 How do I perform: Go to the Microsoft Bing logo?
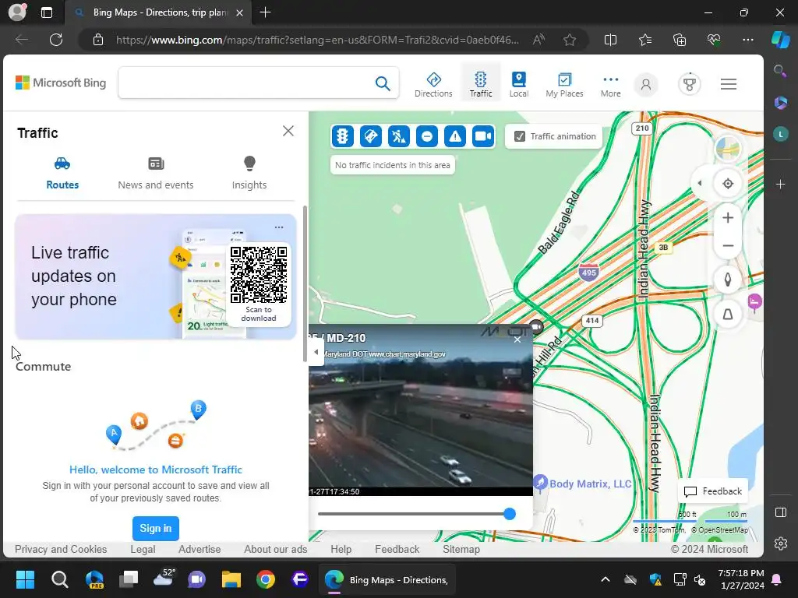click(61, 83)
